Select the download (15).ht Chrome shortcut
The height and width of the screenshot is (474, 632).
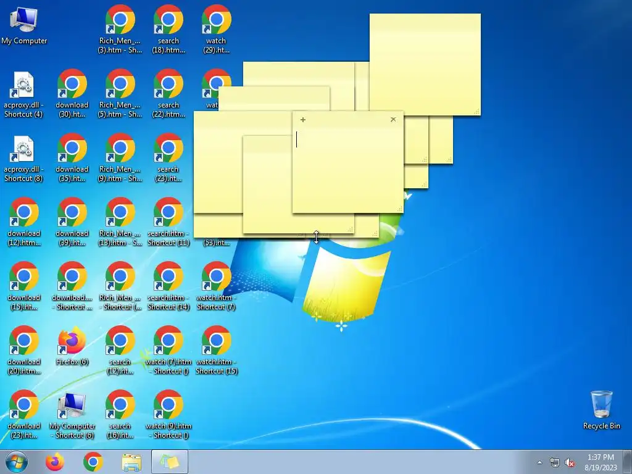click(24, 286)
